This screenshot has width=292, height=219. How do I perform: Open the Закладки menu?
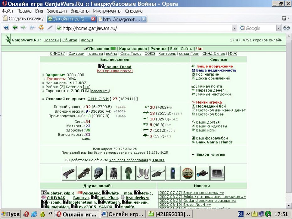(57, 11)
